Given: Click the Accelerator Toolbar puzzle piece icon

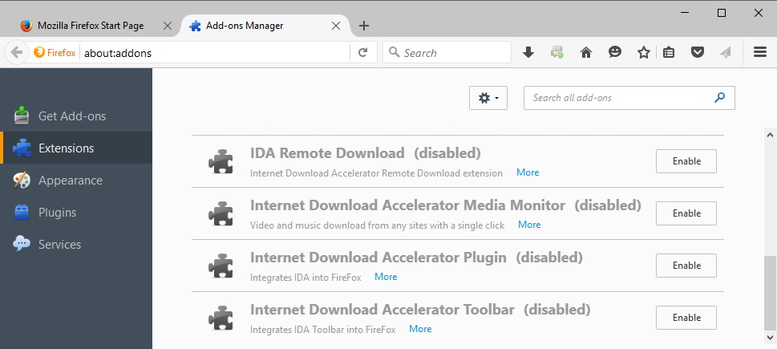Looking at the screenshot, I should coord(221,318).
